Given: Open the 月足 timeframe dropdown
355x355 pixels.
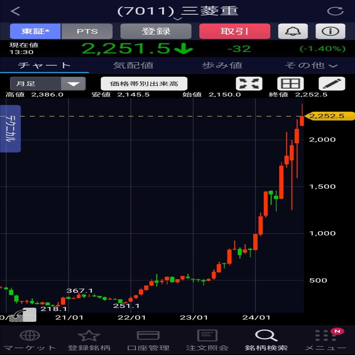Looking at the screenshot, I should pyautogui.click(x=48, y=83).
